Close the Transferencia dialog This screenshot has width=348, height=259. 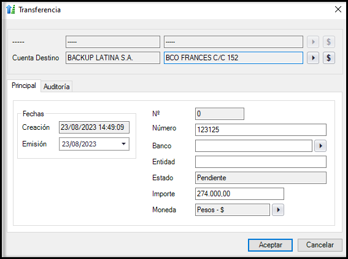click(x=338, y=9)
